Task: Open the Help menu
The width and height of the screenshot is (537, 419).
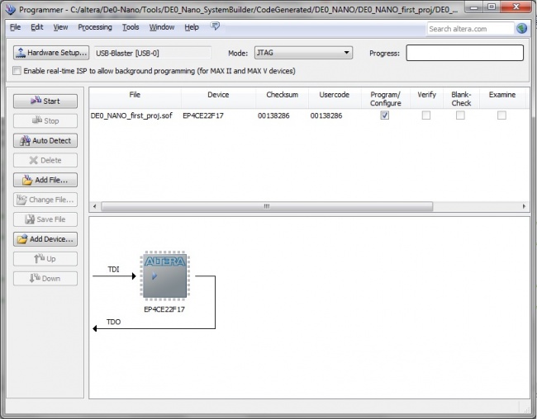Action: click(192, 27)
